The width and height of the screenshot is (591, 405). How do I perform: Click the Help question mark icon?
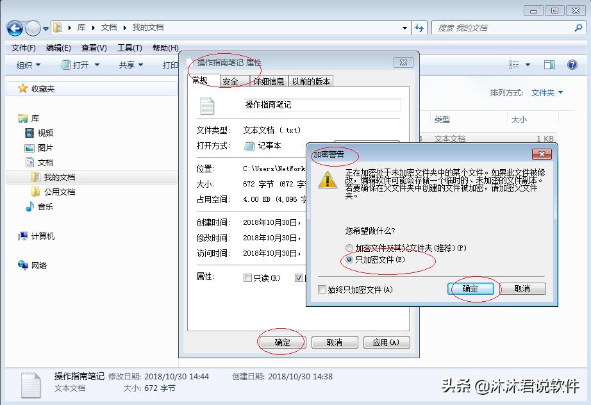[x=572, y=64]
